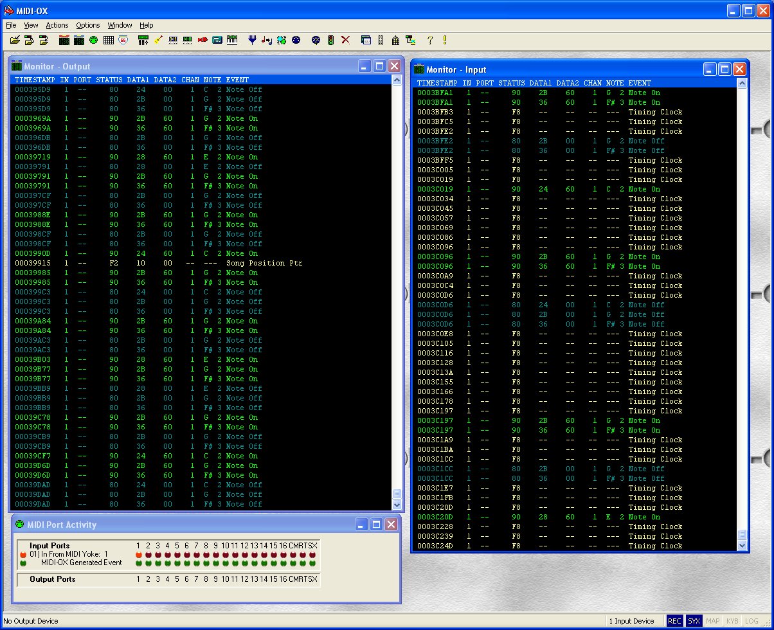Click the white grid icon in the toolbar

click(x=108, y=40)
